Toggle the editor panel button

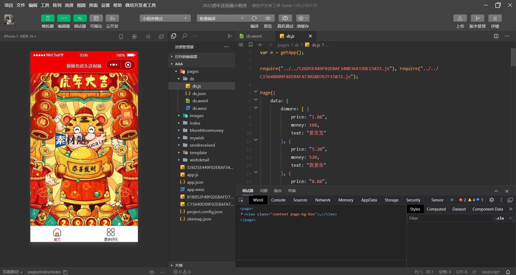64,18
